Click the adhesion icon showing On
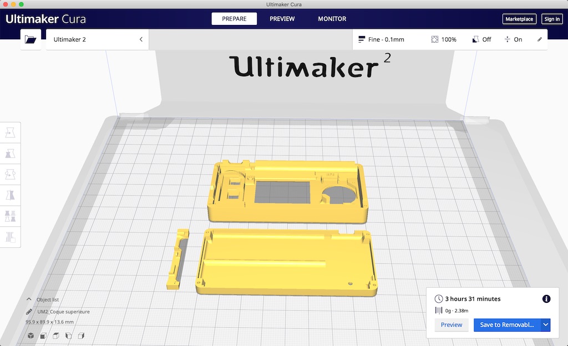 [507, 39]
